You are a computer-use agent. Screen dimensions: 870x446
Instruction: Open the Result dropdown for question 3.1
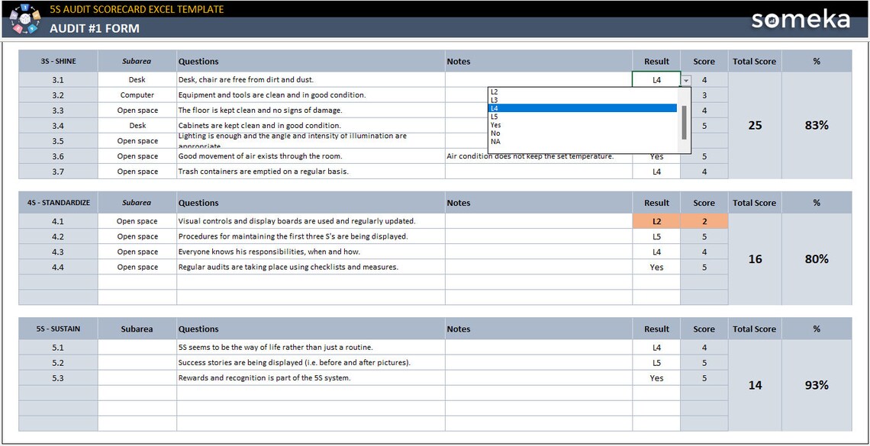tap(685, 79)
